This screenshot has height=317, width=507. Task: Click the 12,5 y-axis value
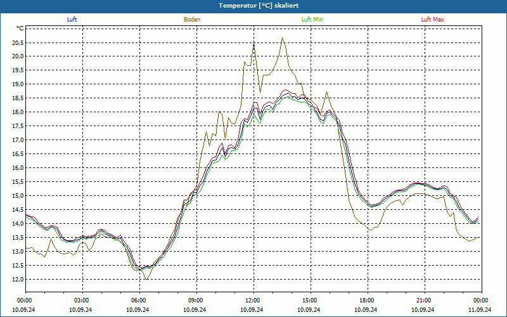pos(18,265)
